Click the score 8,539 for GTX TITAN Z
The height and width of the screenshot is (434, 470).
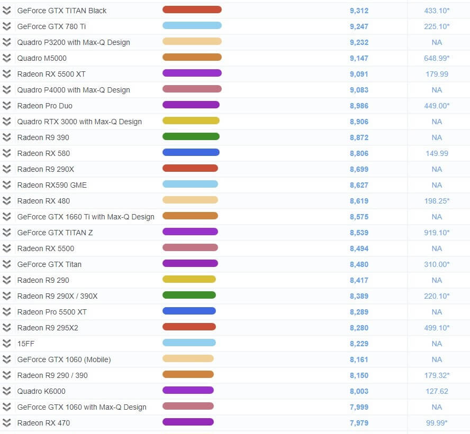pos(359,233)
